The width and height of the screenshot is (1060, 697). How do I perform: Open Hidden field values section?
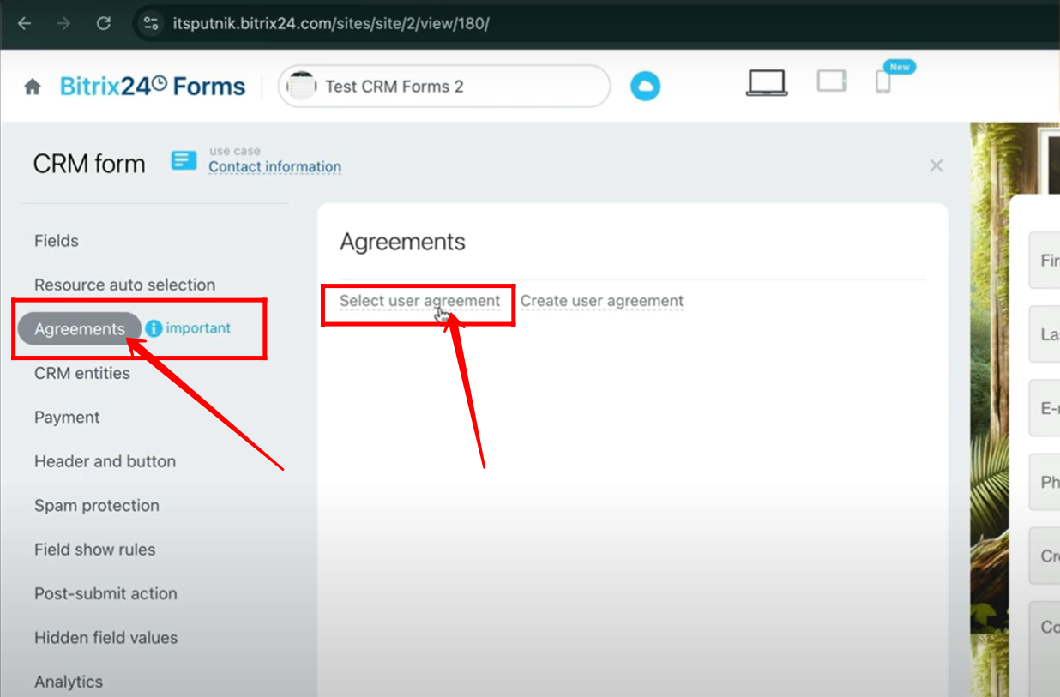[106, 638]
